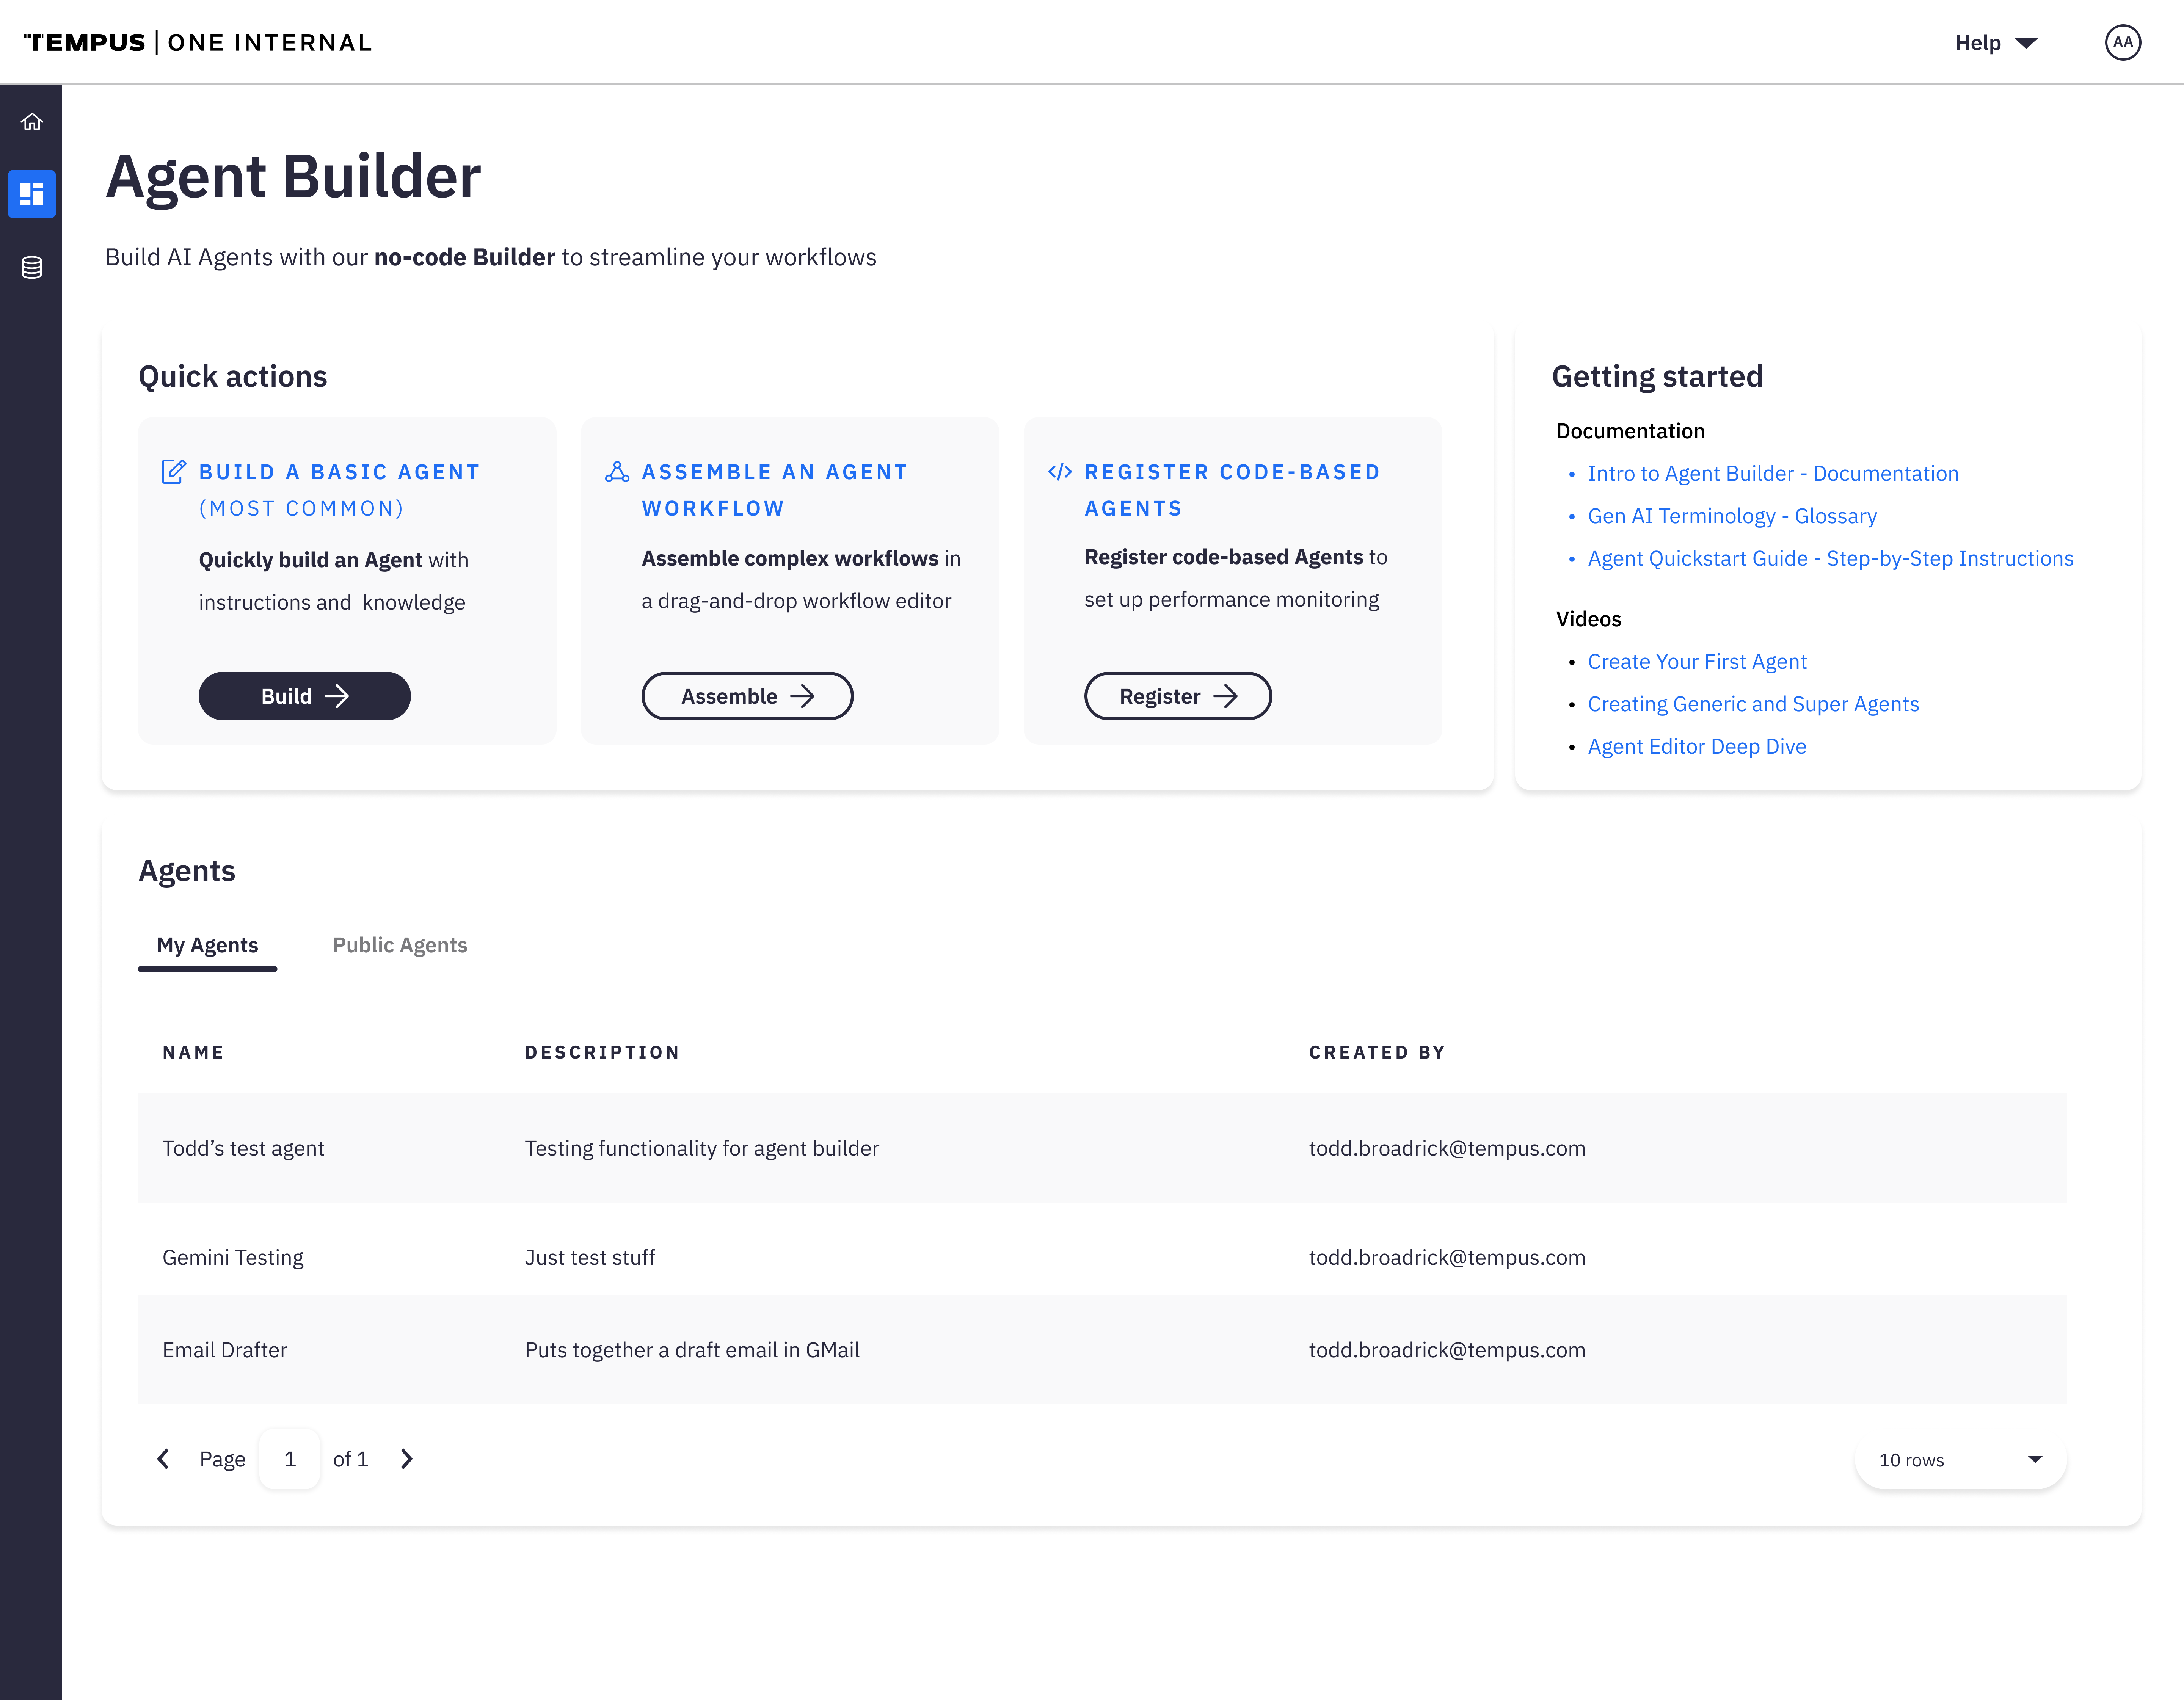Click the Tempus One Internal logo
Image resolution: width=2184 pixels, height=1700 pixels.
198,42
